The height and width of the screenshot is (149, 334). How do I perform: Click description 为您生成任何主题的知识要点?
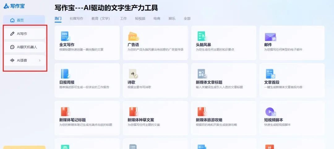pos(215,50)
